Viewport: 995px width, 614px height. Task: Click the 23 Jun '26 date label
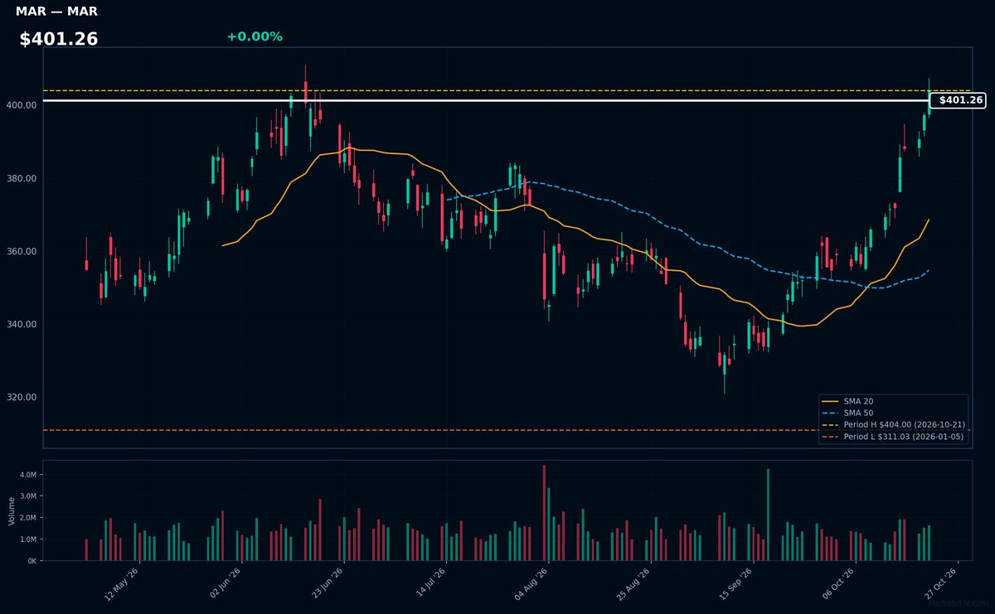pyautogui.click(x=327, y=583)
